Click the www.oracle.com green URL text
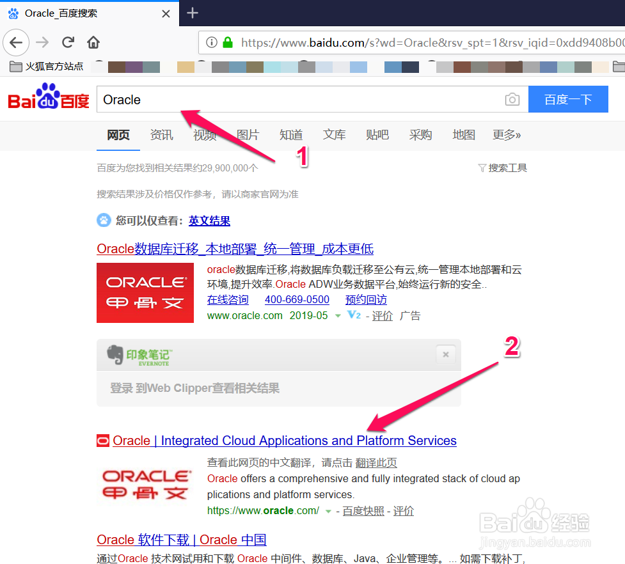Viewport: 625px width, 564px height. tap(245, 316)
